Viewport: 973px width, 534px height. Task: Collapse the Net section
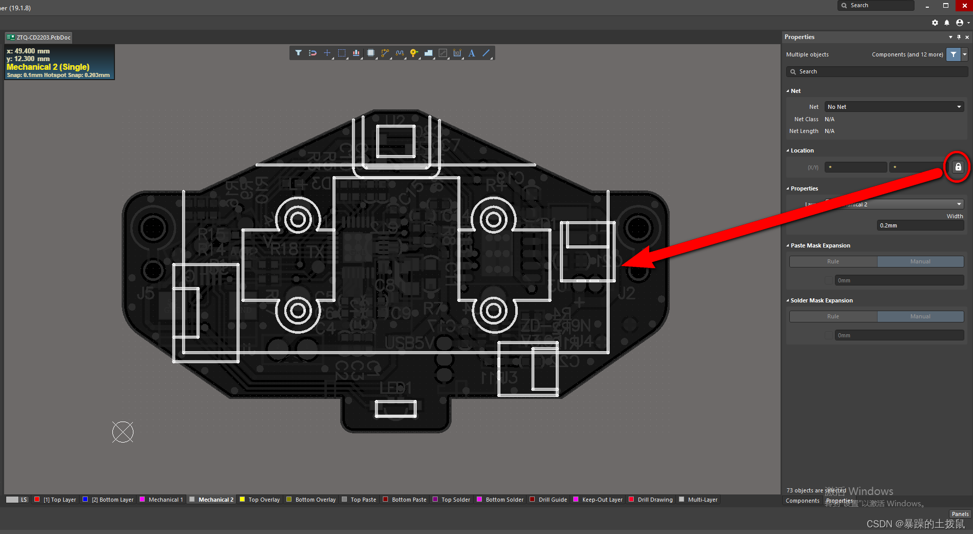coord(788,91)
